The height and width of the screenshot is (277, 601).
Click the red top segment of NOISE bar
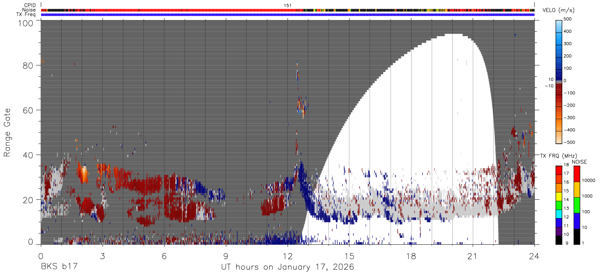point(576,174)
